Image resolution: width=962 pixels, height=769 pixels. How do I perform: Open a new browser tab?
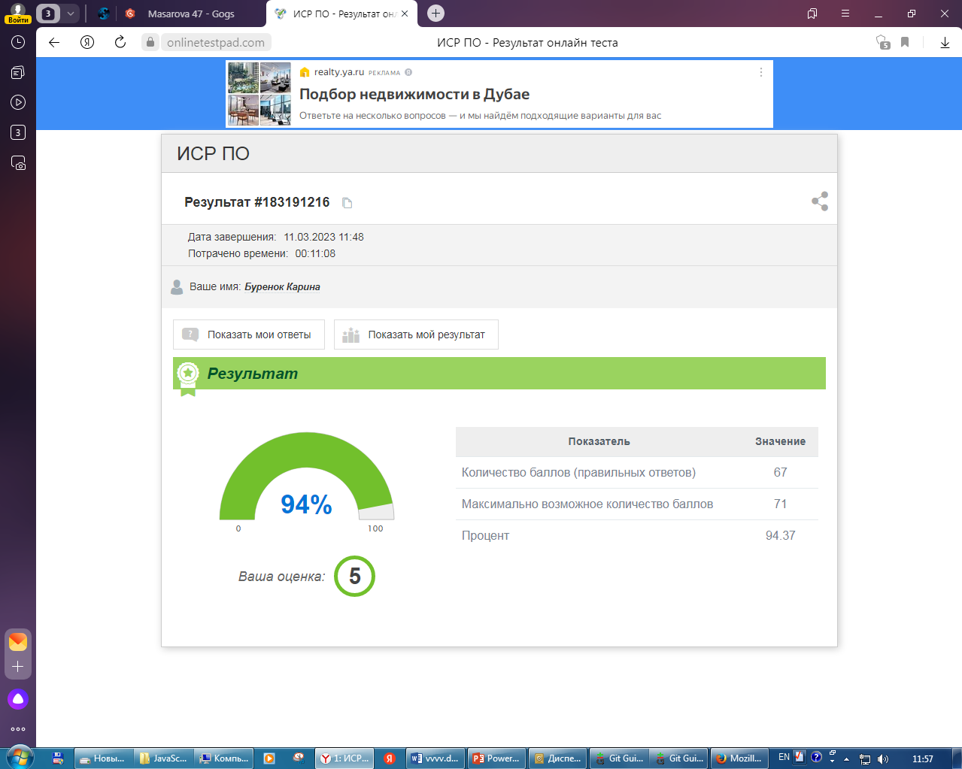pos(435,14)
